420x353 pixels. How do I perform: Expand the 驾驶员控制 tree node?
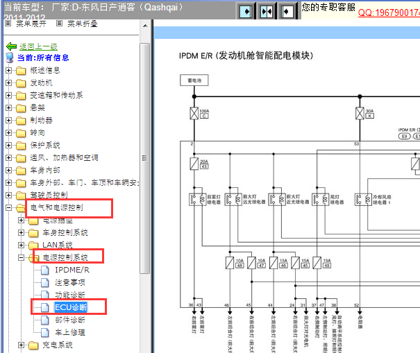[8, 195]
